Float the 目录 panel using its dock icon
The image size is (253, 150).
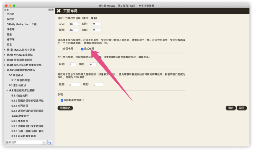pyautogui.click(x=49, y=10)
